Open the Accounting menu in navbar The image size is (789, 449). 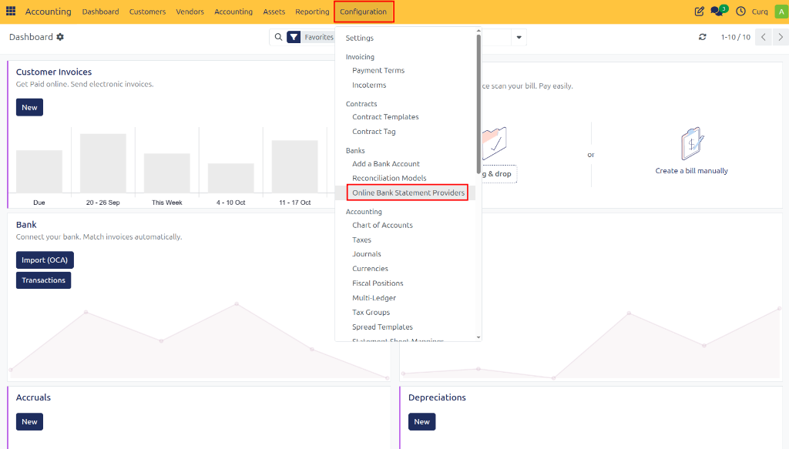[233, 11]
